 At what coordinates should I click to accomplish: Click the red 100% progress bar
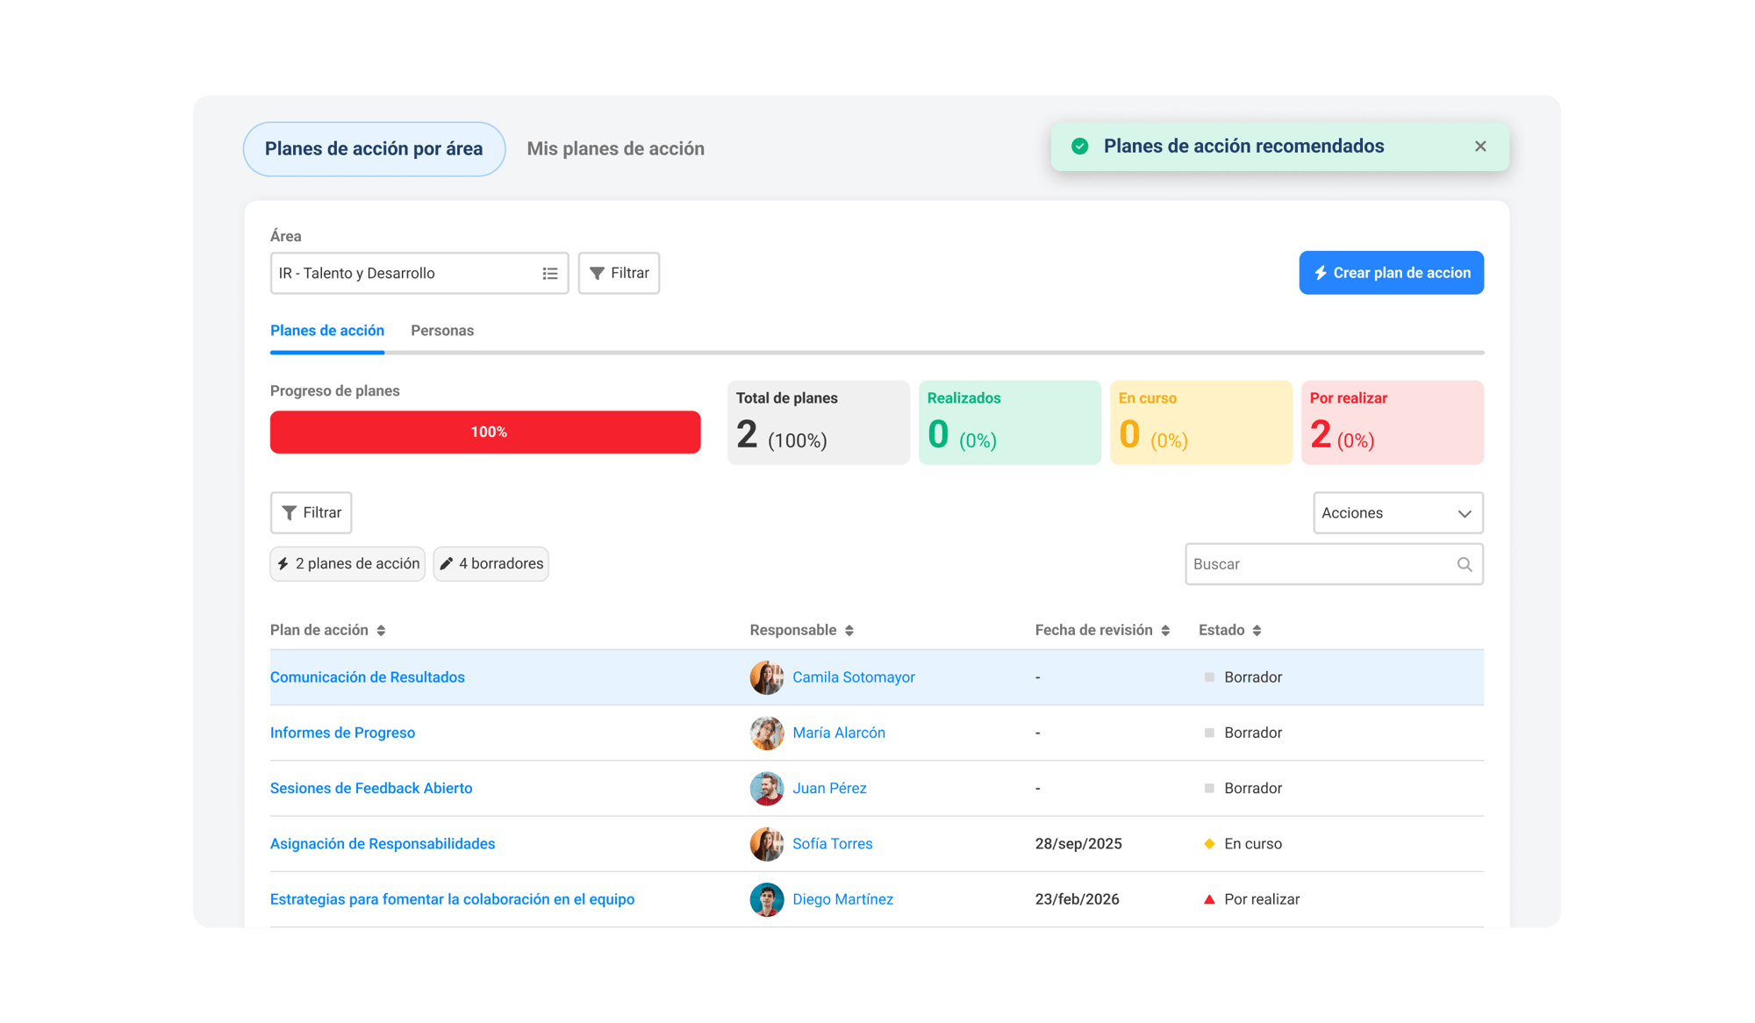click(x=485, y=433)
